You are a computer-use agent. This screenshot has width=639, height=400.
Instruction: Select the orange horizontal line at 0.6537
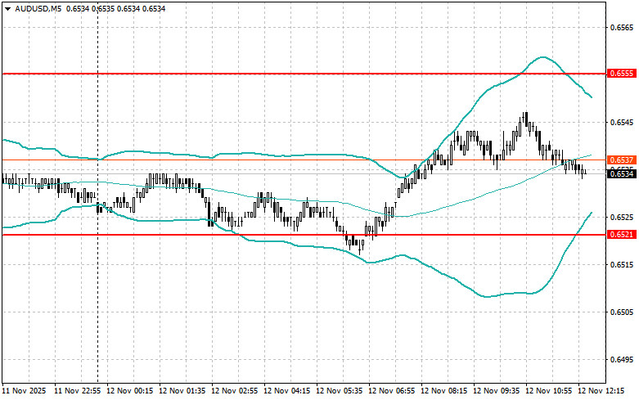pos(304,160)
